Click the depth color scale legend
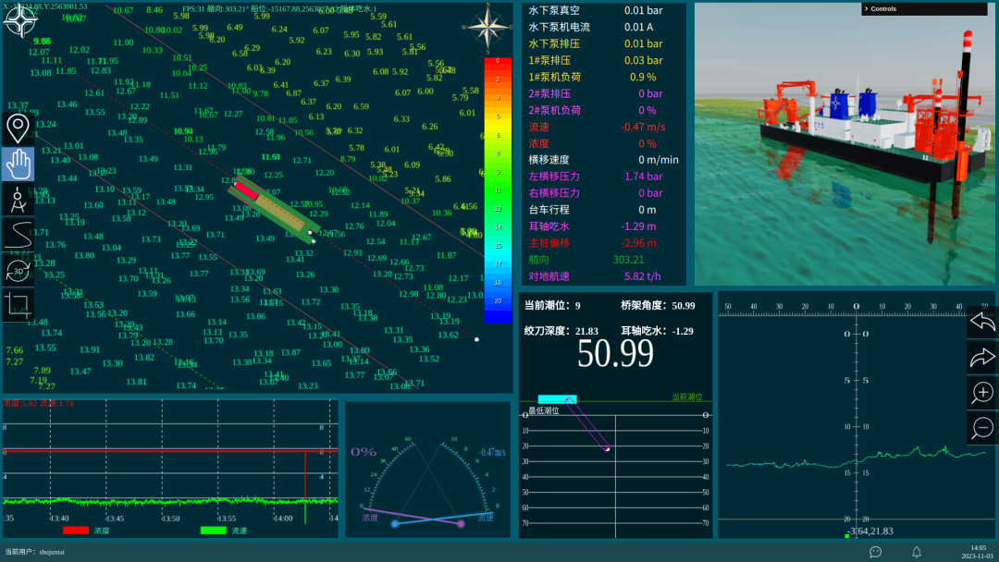 (x=498, y=189)
